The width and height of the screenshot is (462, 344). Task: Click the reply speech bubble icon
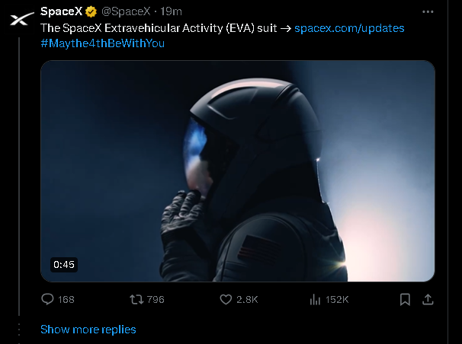[47, 299]
